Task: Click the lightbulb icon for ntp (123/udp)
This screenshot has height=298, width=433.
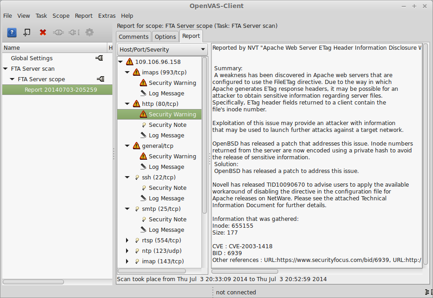Action: [137, 251]
